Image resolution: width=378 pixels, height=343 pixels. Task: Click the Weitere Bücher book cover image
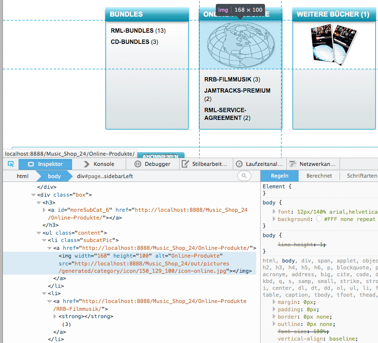(334, 44)
